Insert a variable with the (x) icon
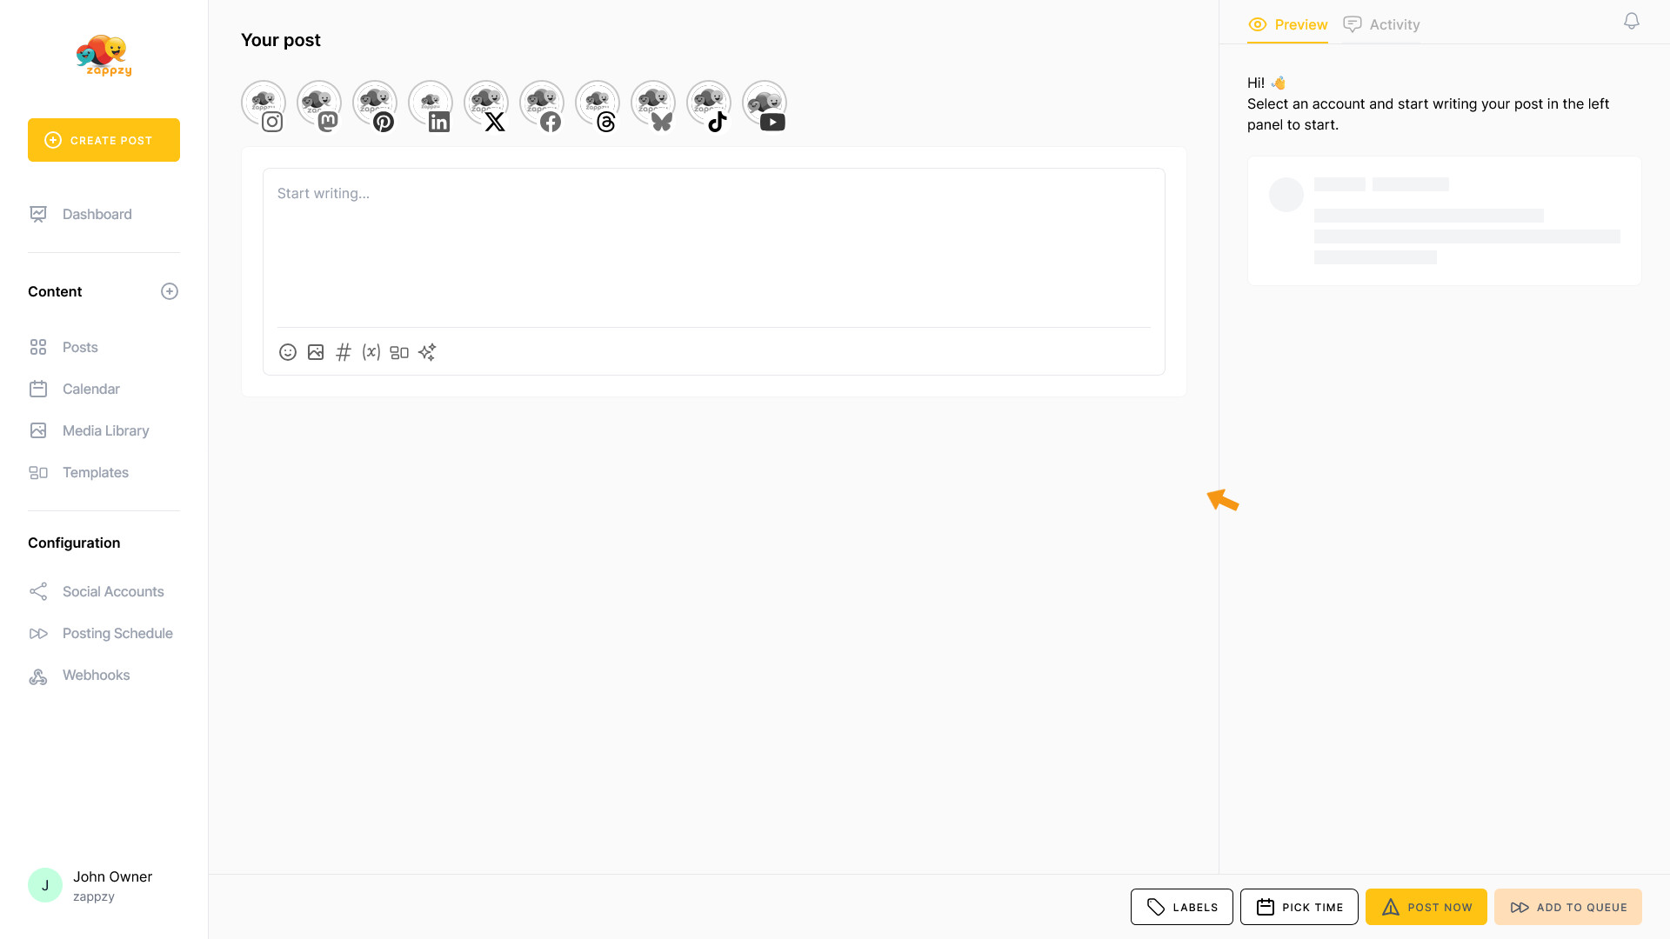 tap(371, 352)
